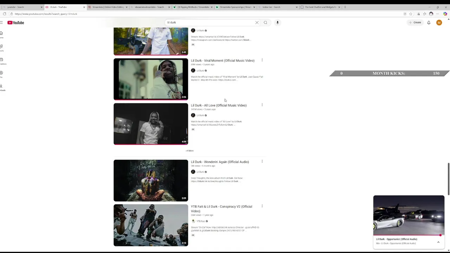Click the Opportunist miniplayer video
Screen dimensions: 450x253
point(409,215)
